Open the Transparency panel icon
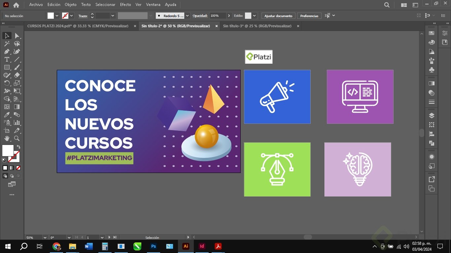451x253 pixels. click(432, 93)
